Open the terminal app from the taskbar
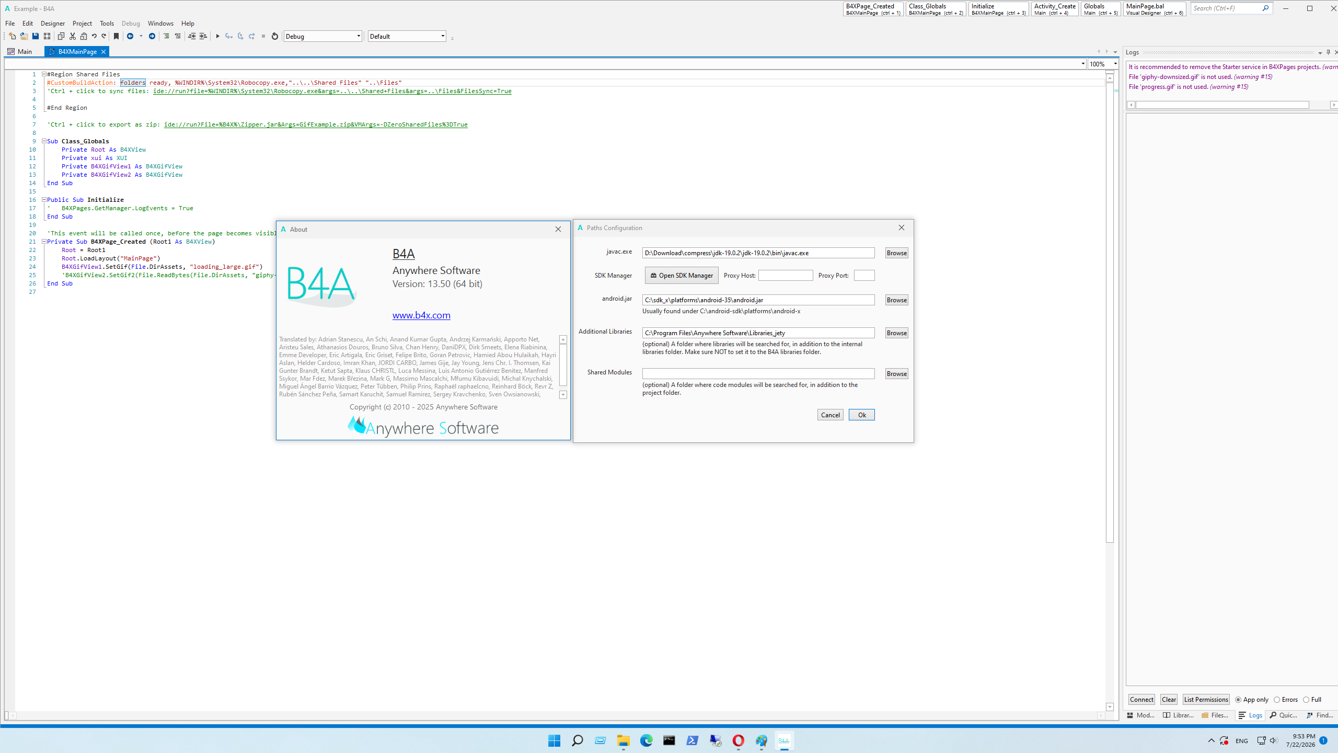 coord(669,740)
